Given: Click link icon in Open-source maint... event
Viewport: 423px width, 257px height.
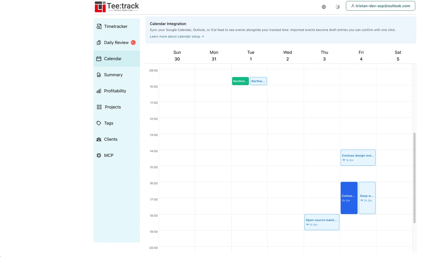Looking at the screenshot, I should 307,225.
